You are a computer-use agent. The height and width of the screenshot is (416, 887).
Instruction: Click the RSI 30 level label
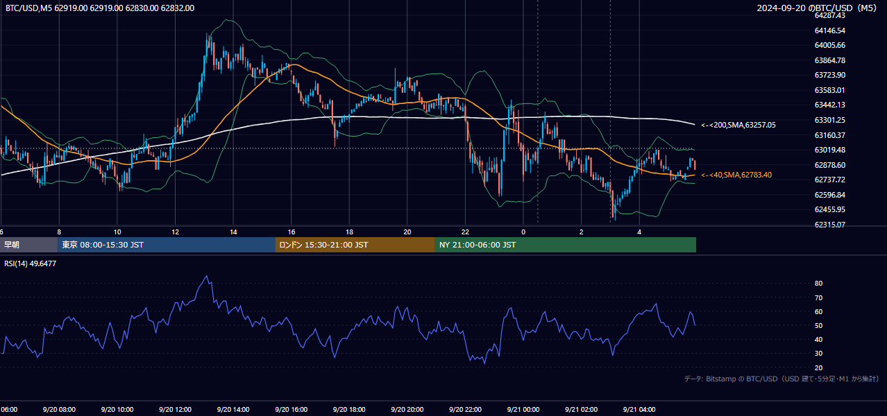(x=818, y=354)
